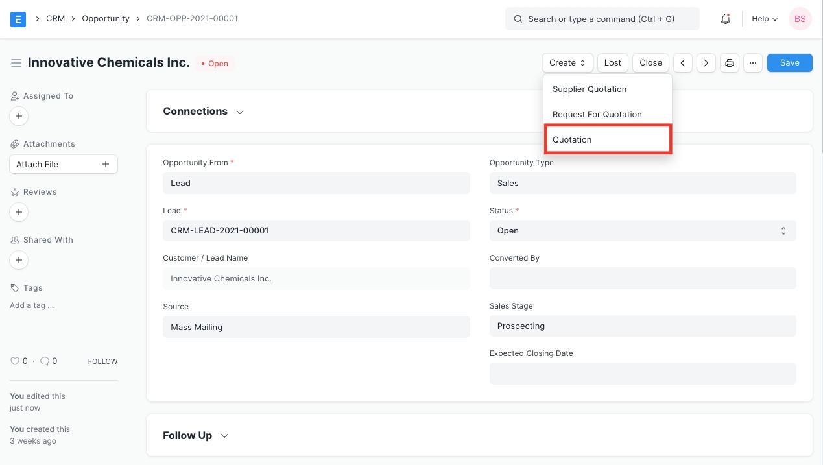Choose Supplier Quotation from the Create menu
Image resolution: width=823 pixels, height=465 pixels.
590,89
